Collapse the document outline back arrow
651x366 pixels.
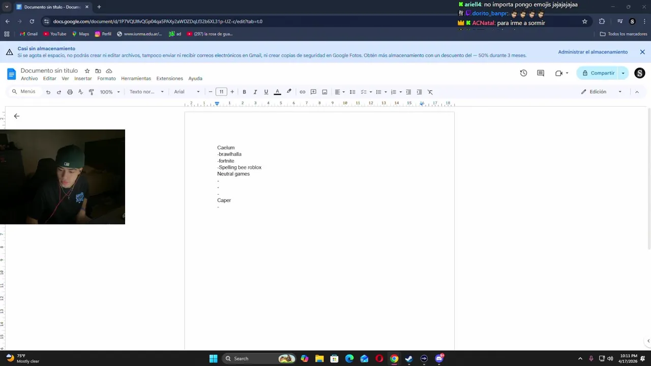click(x=16, y=116)
